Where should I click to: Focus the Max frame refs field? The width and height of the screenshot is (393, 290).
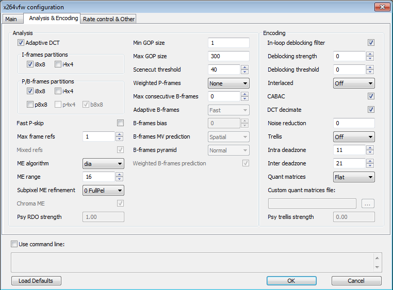point(99,137)
